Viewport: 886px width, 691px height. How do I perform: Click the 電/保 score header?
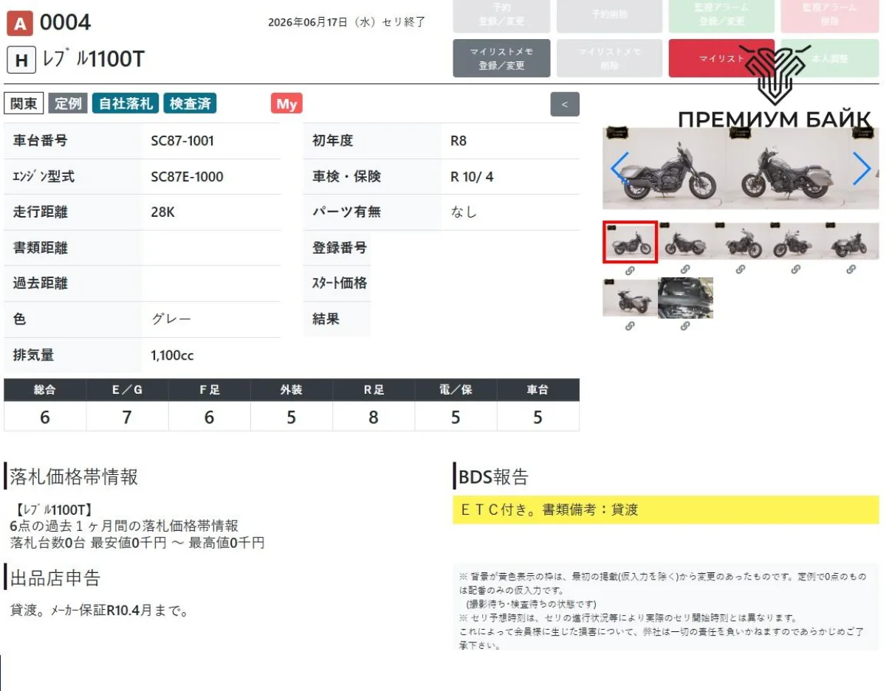(x=456, y=390)
